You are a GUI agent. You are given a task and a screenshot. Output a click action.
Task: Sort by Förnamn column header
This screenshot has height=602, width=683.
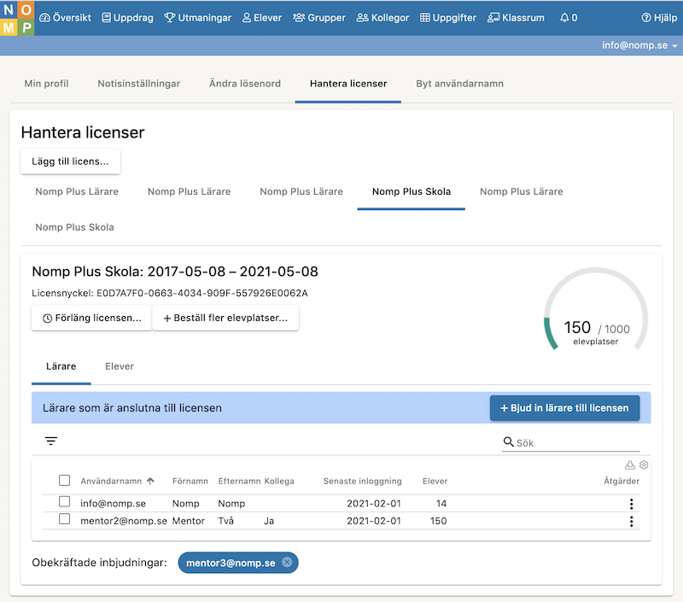click(190, 482)
